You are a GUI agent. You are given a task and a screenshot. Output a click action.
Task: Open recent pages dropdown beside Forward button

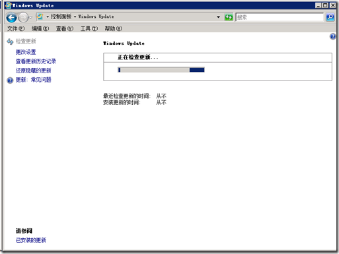pyautogui.click(x=31, y=17)
